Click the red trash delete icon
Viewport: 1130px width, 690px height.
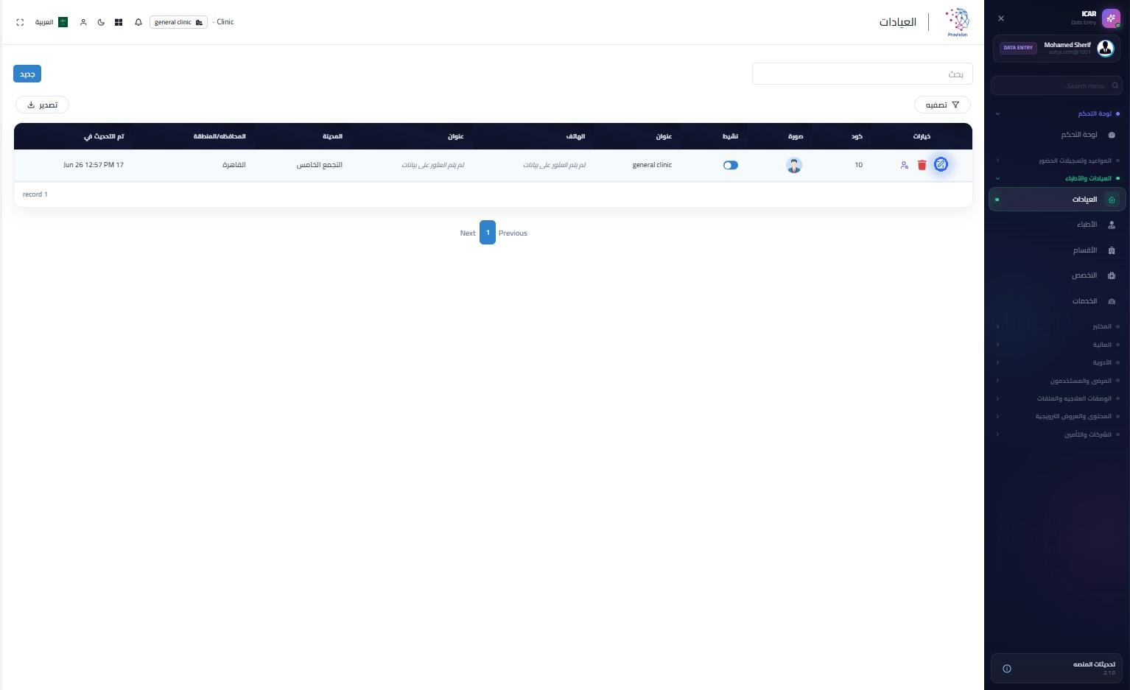tap(922, 165)
